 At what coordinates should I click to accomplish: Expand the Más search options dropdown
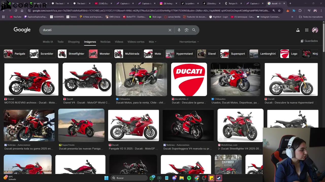[153, 42]
